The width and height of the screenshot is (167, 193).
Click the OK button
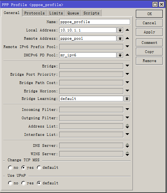tap(149, 14)
